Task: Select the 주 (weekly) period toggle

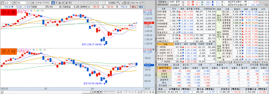Action: click(x=56, y=3)
